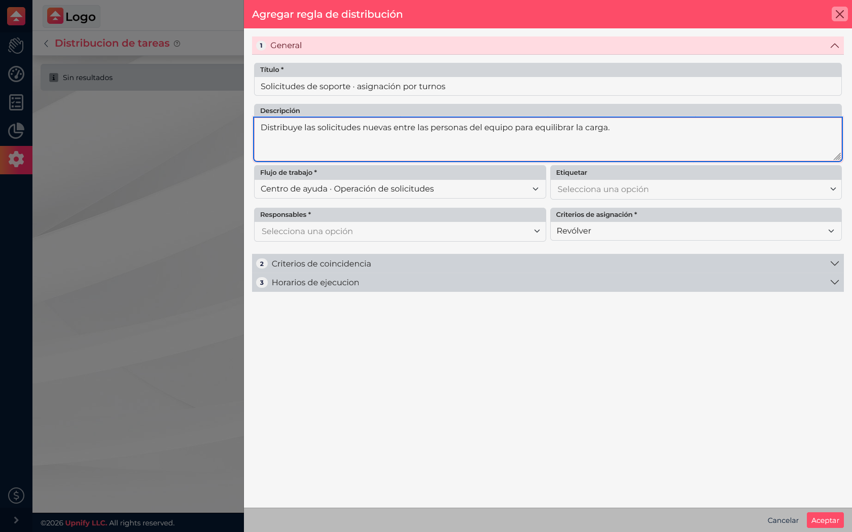The height and width of the screenshot is (532, 852).
Task: Expand the sidebar with the bottom arrow
Action: click(x=16, y=520)
